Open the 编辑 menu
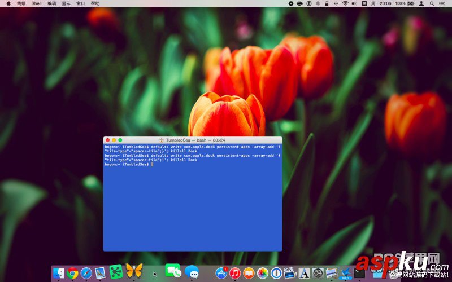452x282 pixels. 52,3
